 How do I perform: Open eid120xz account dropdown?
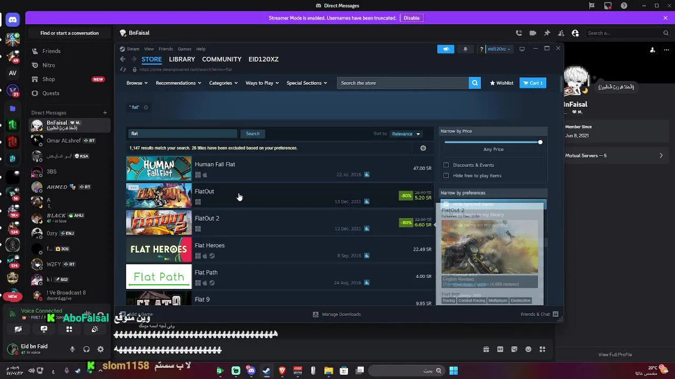499,49
